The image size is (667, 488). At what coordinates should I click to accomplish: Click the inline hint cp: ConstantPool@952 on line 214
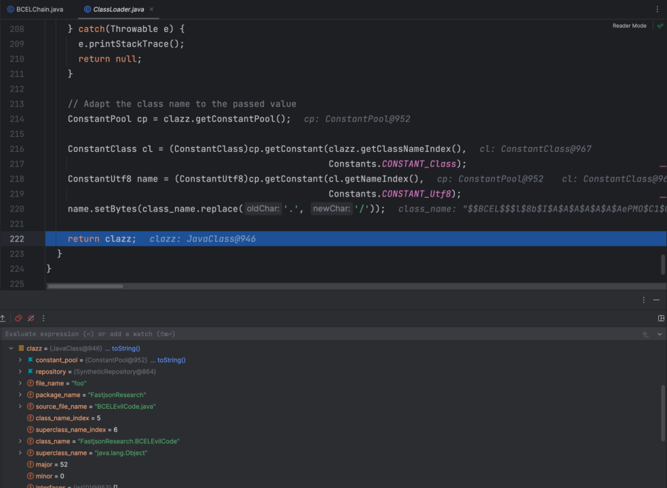coord(357,119)
